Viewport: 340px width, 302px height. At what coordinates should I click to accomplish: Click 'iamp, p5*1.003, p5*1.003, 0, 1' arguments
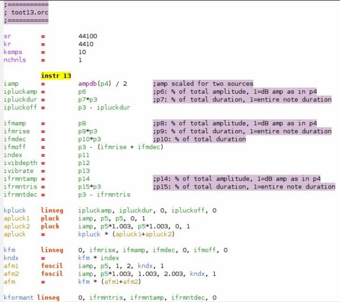coord(134,227)
